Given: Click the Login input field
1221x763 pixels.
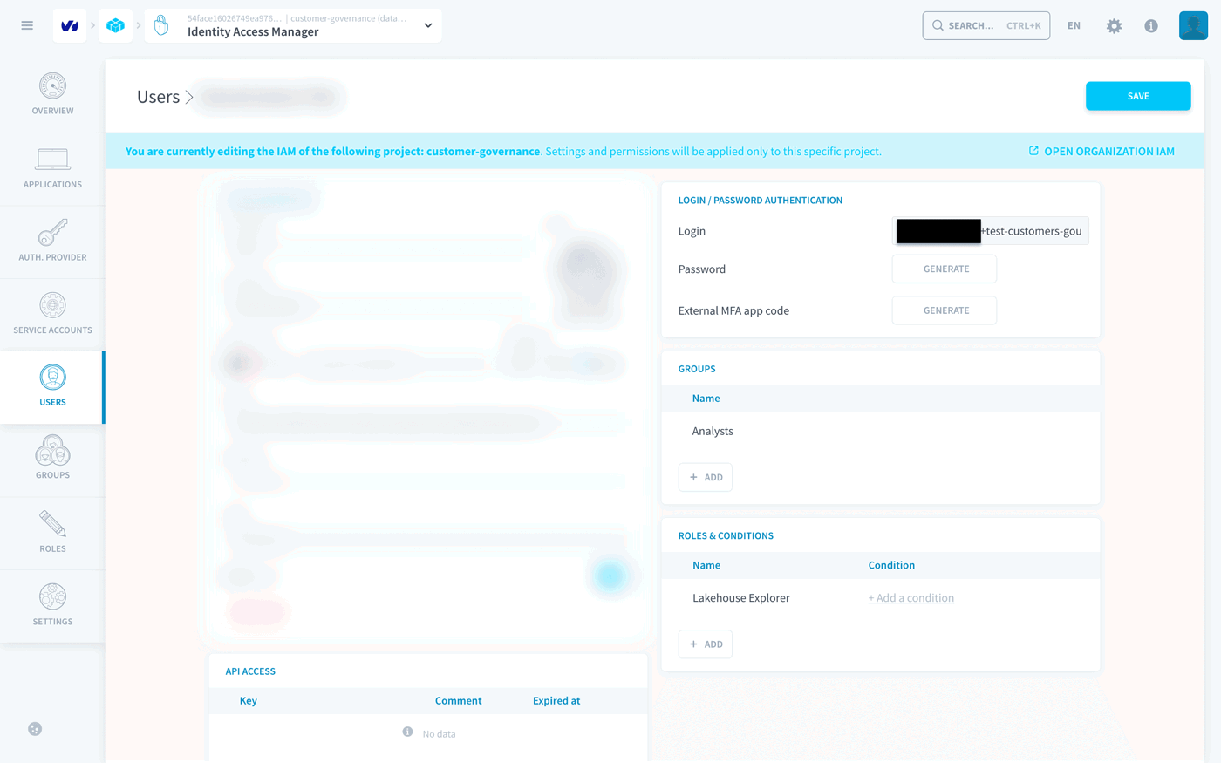Looking at the screenshot, I should pyautogui.click(x=990, y=231).
